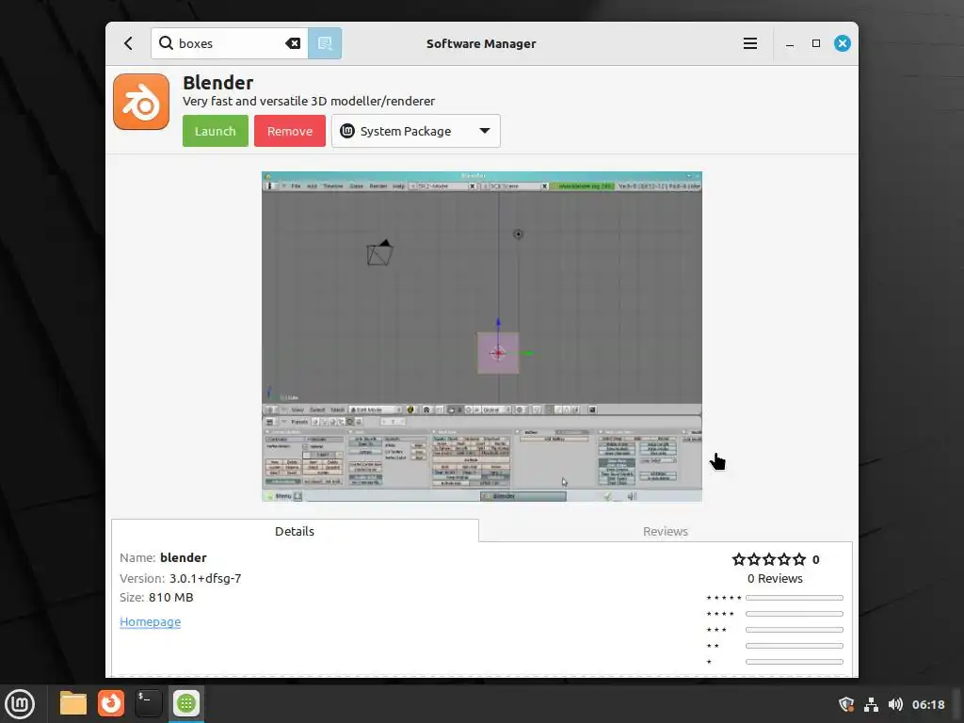The height and width of the screenshot is (723, 964).
Task: Click the search magnifier icon
Action: (x=166, y=43)
